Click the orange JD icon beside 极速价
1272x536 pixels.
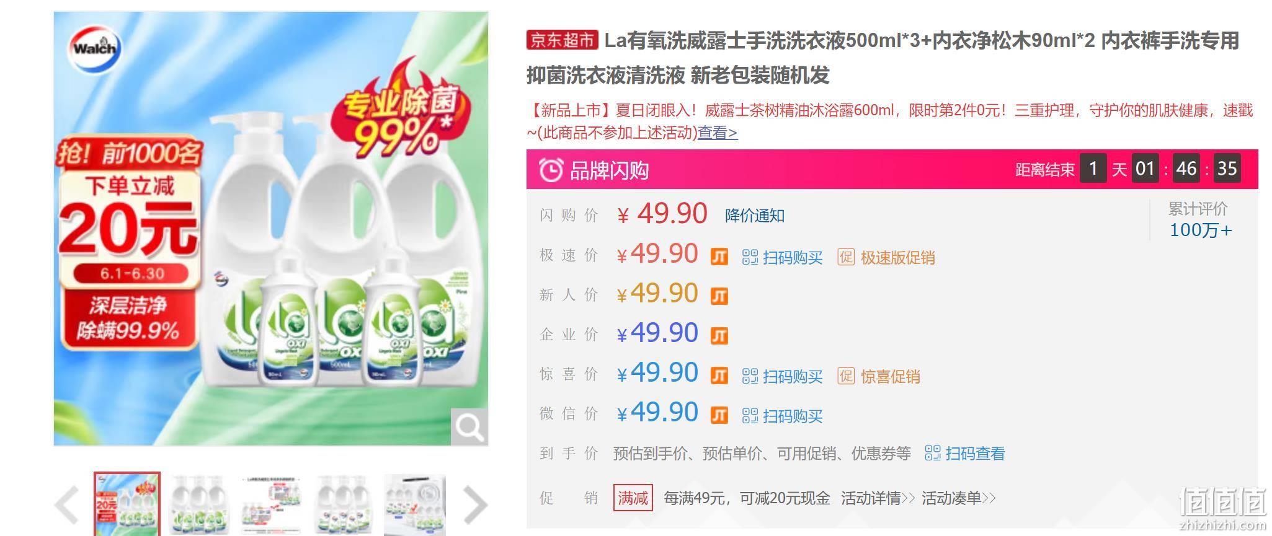719,257
